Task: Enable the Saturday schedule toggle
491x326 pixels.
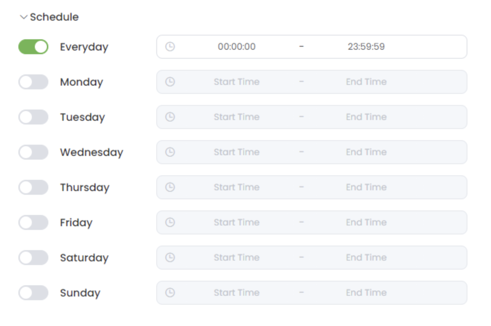Action: 33,258
